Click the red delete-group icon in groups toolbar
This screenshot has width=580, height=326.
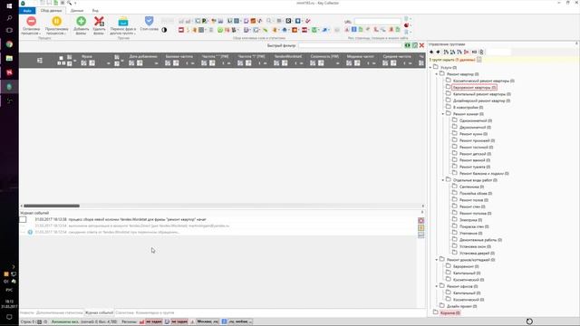click(467, 53)
